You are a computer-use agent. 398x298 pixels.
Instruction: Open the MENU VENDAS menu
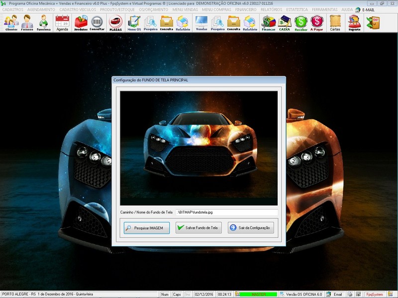coord(185,9)
